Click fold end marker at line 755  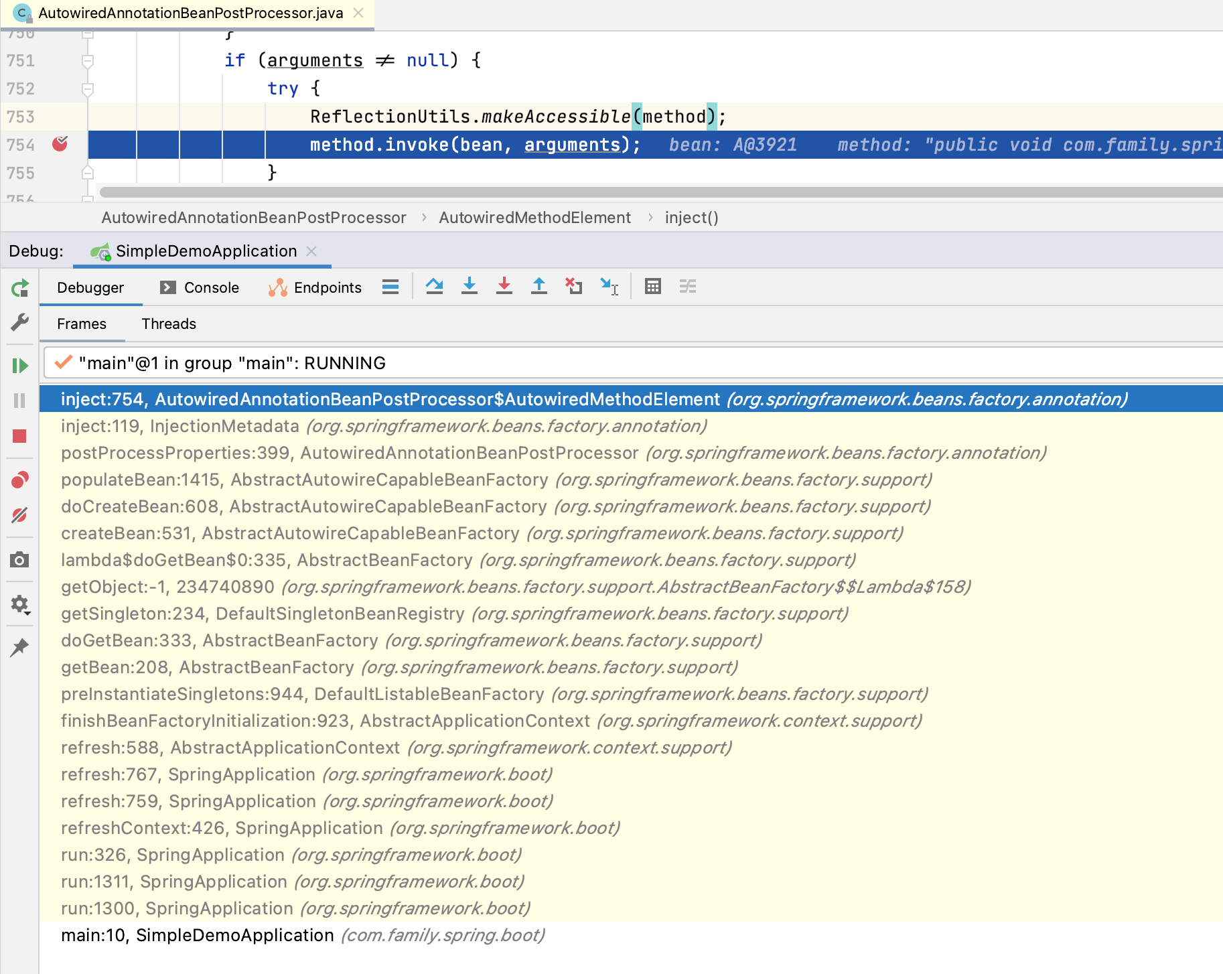87,173
